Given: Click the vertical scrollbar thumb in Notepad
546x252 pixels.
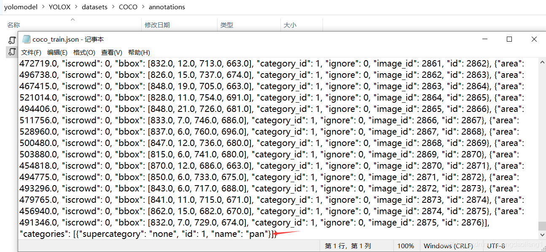Looking at the screenshot, I should click(542, 226).
